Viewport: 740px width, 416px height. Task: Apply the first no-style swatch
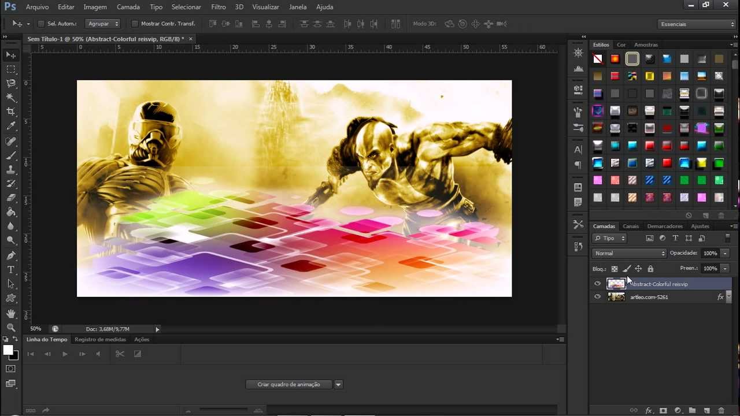pyautogui.click(x=598, y=59)
